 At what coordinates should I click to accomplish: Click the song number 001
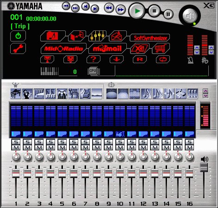pos(16,17)
